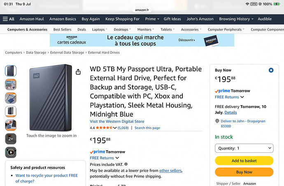Click the star rating icons
This screenshot has width=284, height=186.
click(x=104, y=128)
